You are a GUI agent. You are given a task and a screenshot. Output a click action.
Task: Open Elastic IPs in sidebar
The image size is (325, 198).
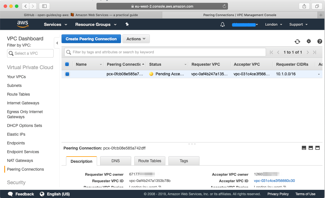tap(16, 134)
